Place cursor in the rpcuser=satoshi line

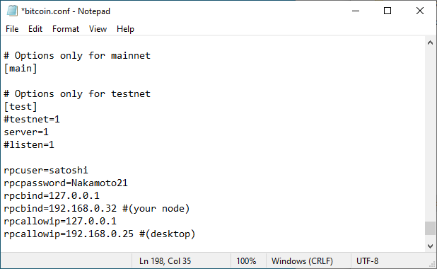click(x=46, y=170)
